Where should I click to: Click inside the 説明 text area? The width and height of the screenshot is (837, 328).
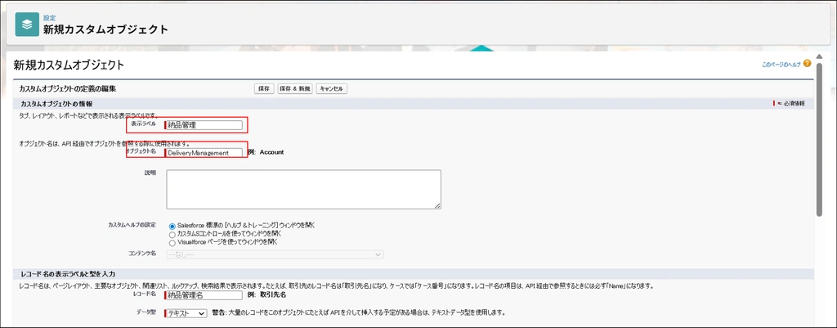(303, 189)
